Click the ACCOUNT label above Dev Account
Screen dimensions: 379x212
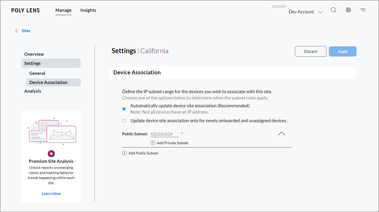tap(279, 7)
